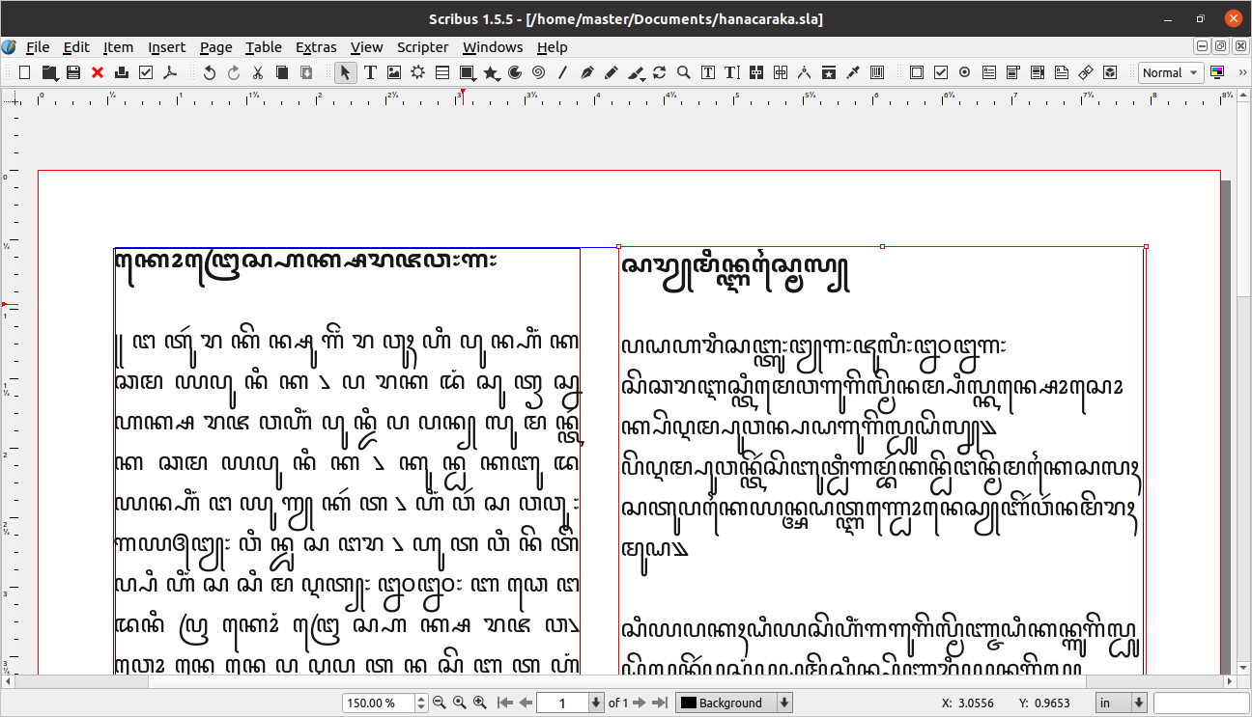Screen dimensions: 1252x717
Task: Open the Normal preview quality dropdown
Action: 1170,72
